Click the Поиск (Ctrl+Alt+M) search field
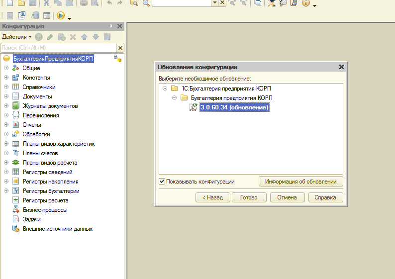 click(x=59, y=48)
